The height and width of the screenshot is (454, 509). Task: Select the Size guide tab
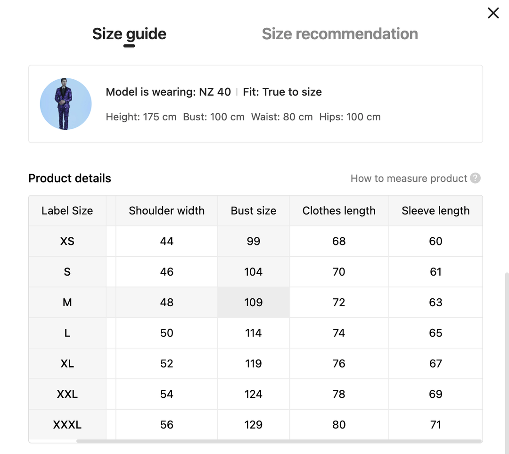(129, 34)
